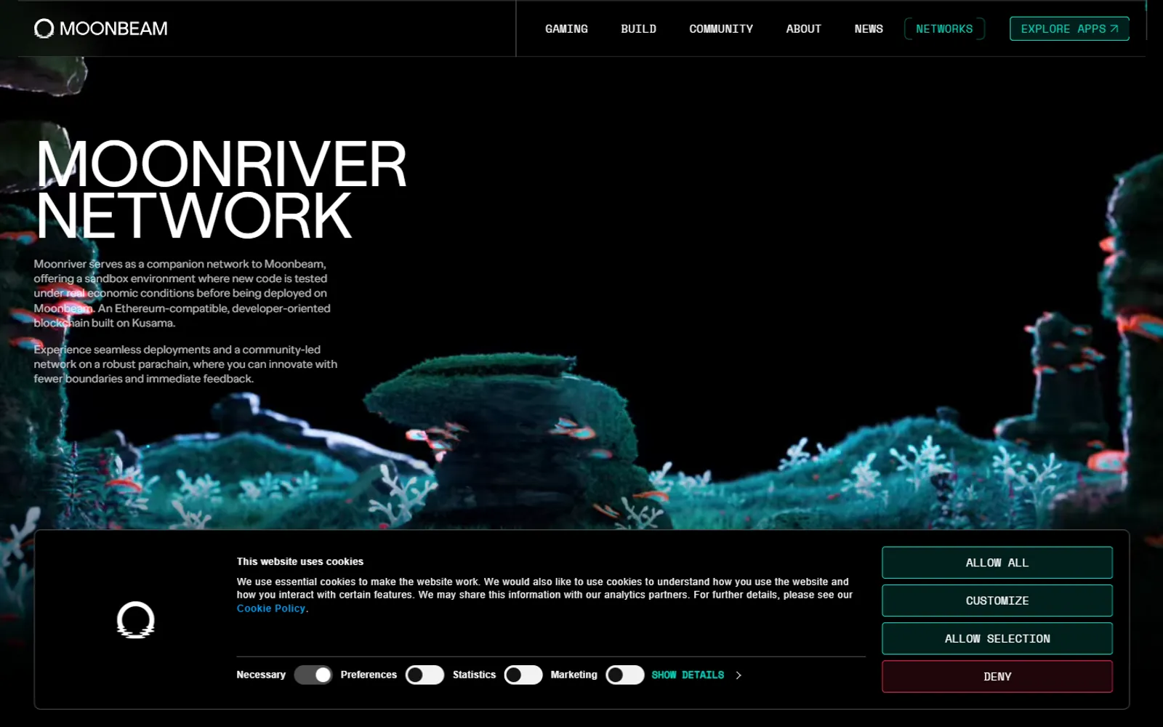Click the Deny cookies button

(997, 676)
